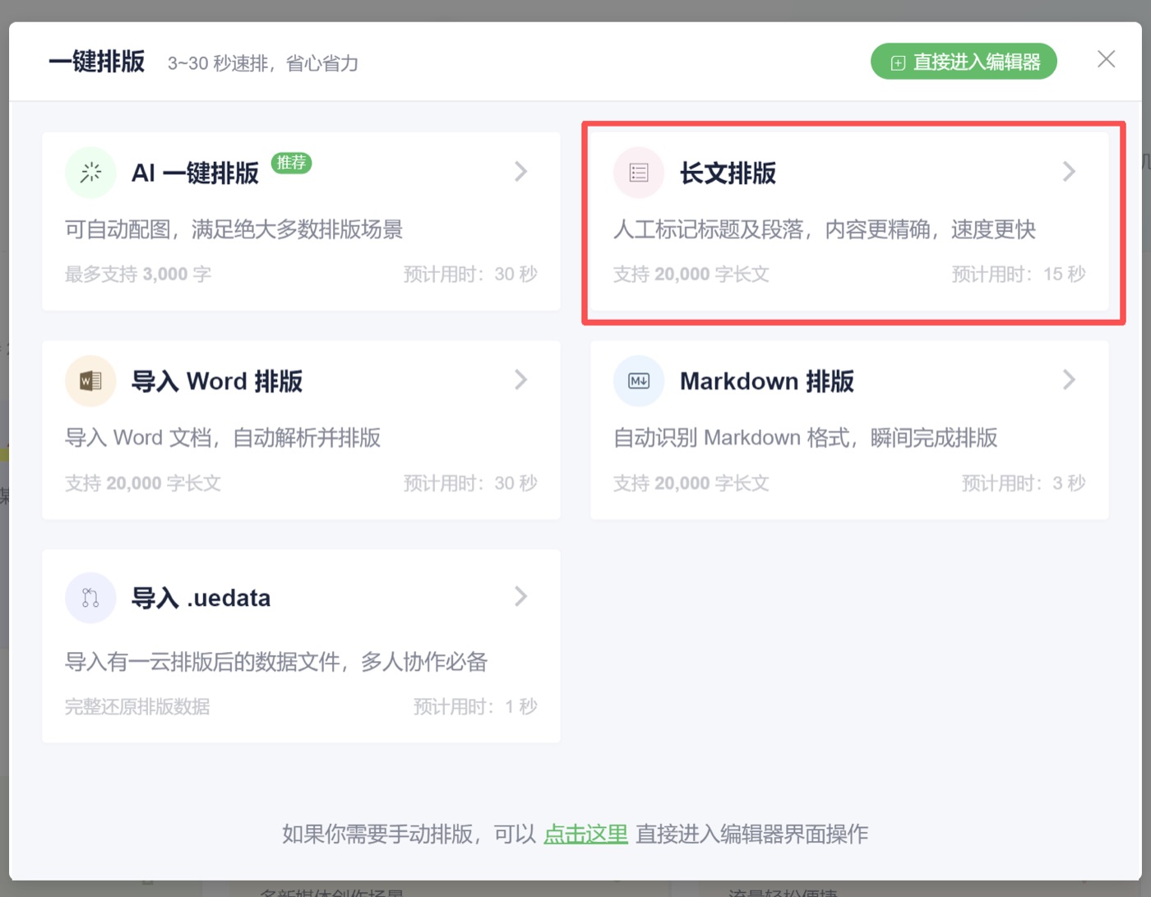Open the 导入 Word 排版 chevron arrow

[x=520, y=379]
